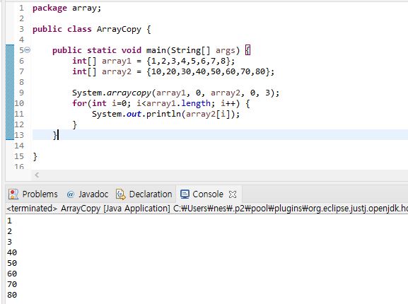
Task: Click the for loop header line
Action: coord(161,103)
